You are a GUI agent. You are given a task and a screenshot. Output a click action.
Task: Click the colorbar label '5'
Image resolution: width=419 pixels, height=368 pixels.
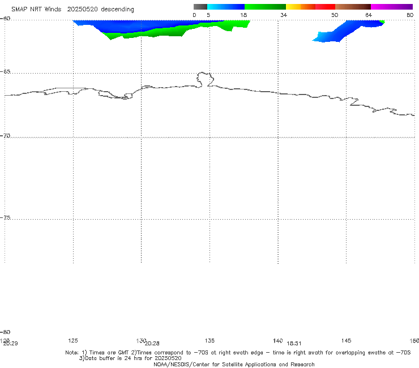[x=208, y=15]
